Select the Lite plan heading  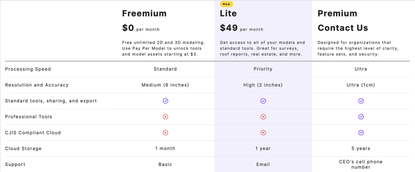(228, 13)
